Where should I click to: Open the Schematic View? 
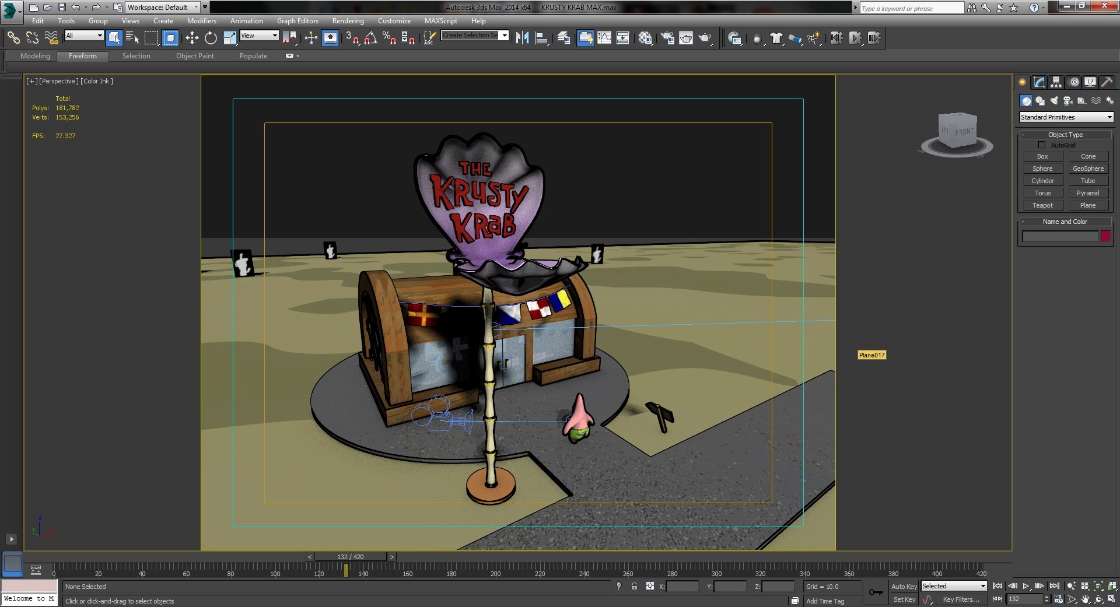[x=623, y=38]
